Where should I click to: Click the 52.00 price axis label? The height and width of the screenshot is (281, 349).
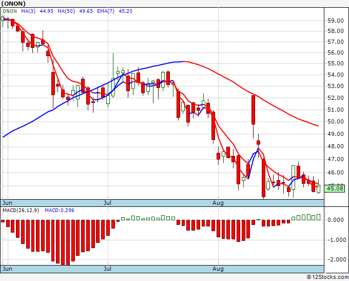point(336,98)
